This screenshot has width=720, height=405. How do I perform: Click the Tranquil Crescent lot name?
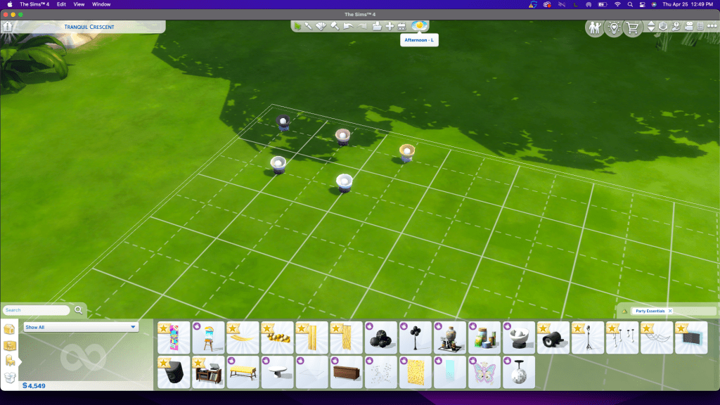[89, 27]
